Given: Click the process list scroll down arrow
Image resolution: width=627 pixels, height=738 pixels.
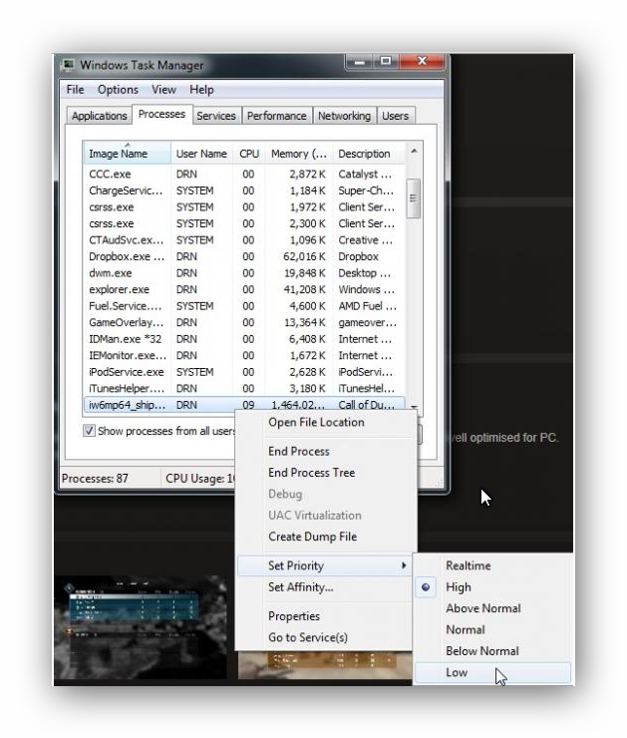Looking at the screenshot, I should point(414,406).
